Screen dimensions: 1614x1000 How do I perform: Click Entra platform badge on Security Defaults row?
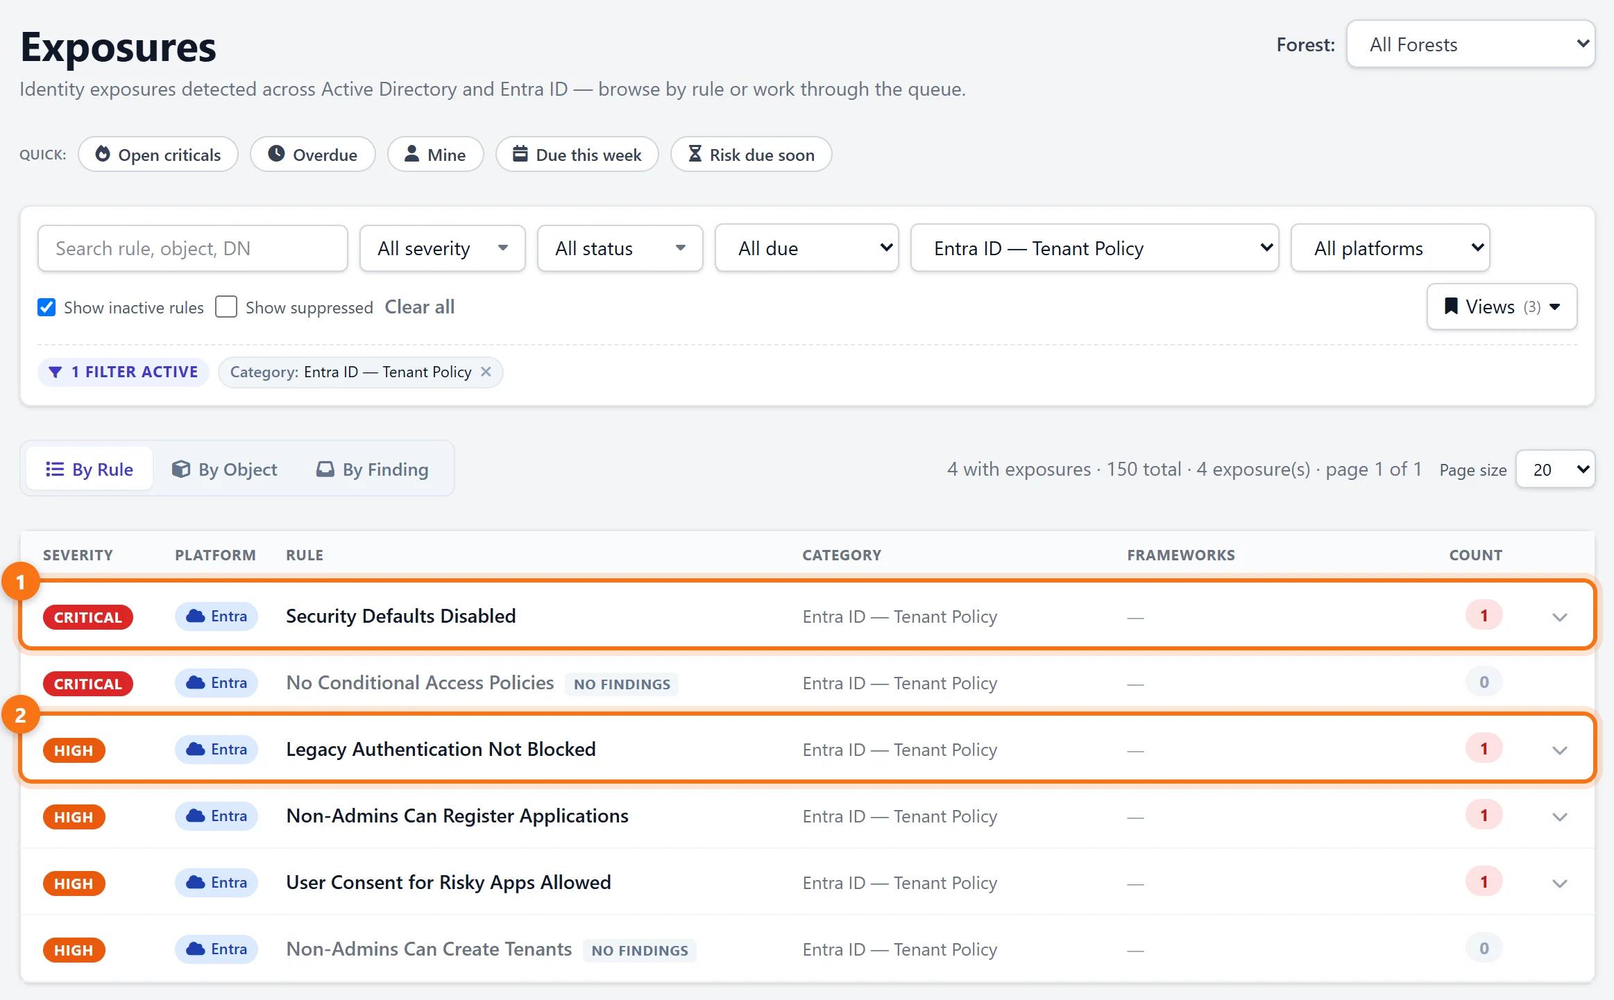216,616
